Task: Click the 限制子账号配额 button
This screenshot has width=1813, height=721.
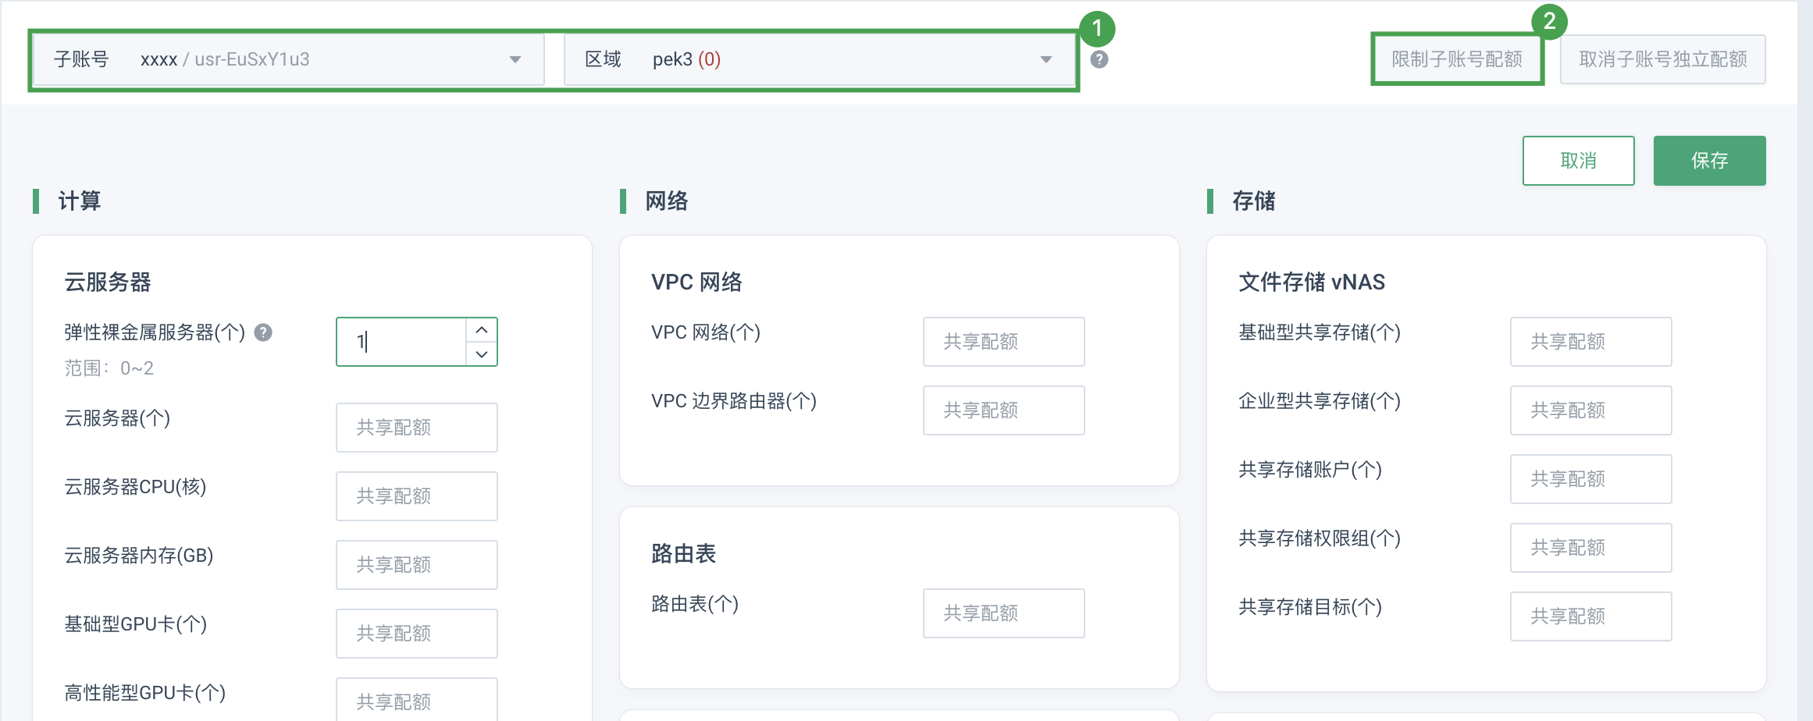Action: (x=1457, y=59)
